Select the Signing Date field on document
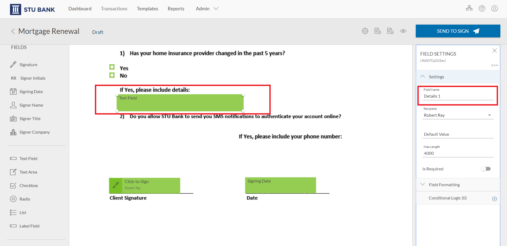Image resolution: width=507 pixels, height=246 pixels. (280, 185)
